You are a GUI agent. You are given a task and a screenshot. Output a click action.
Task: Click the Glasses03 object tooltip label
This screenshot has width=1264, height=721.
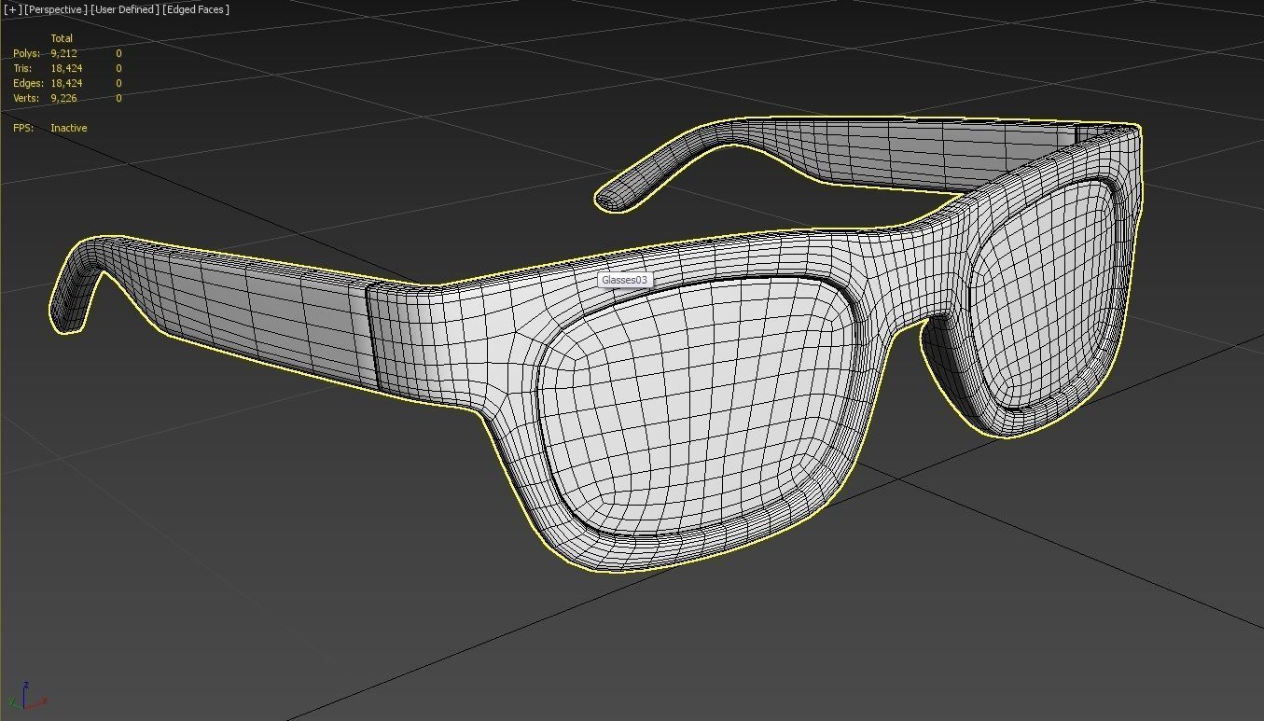[624, 280]
